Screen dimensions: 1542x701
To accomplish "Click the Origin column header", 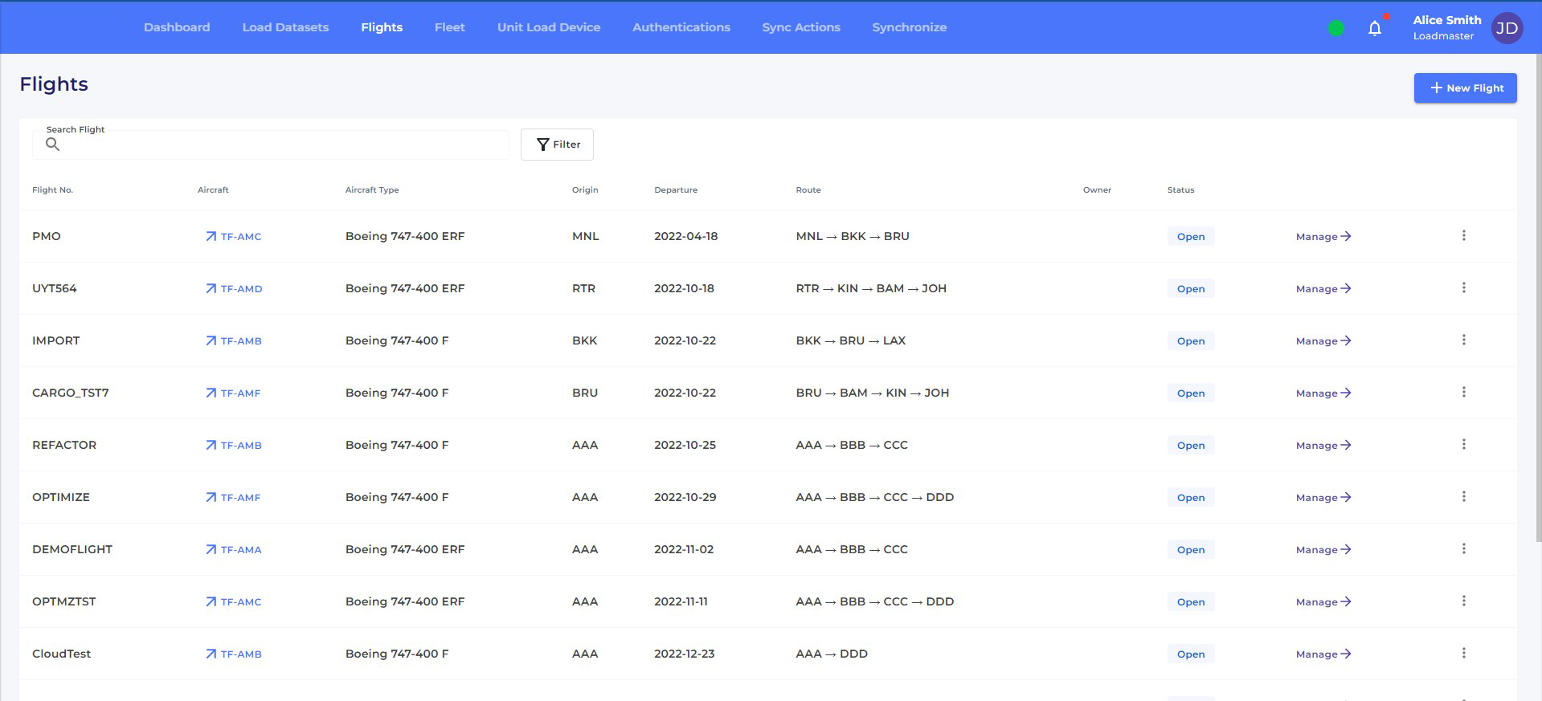I will tap(585, 190).
